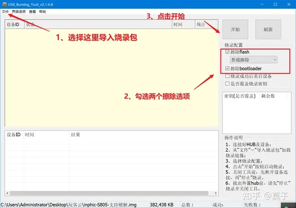Screen dimensions: 296x208
Task: Click the horizontal scrollbar under the log table
Action: 111,193
